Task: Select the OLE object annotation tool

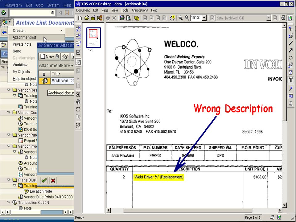Action: pos(291,96)
